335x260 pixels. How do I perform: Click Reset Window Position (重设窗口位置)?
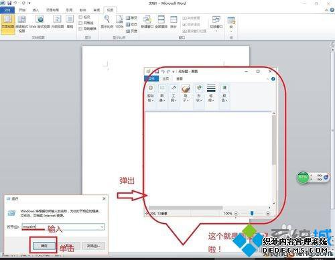[x=194, y=31]
